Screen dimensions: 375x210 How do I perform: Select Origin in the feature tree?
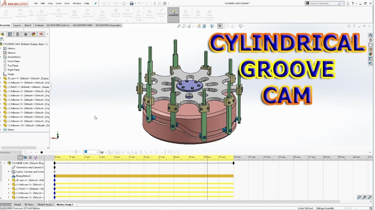[11, 74]
